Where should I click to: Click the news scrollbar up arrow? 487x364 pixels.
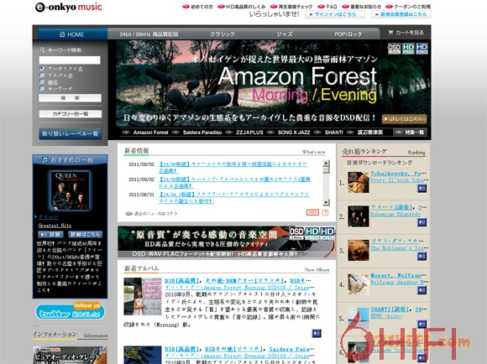[326, 163]
